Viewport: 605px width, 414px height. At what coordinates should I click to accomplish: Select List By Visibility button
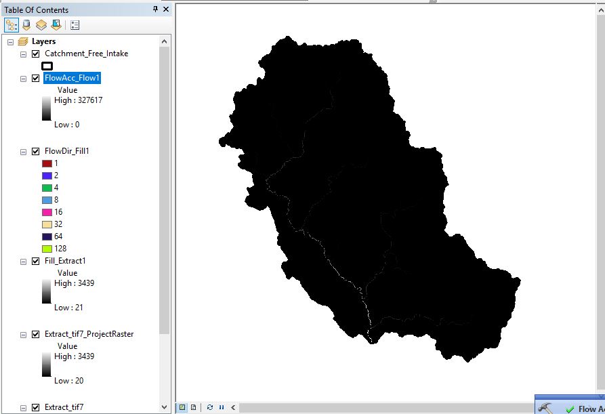(41, 26)
